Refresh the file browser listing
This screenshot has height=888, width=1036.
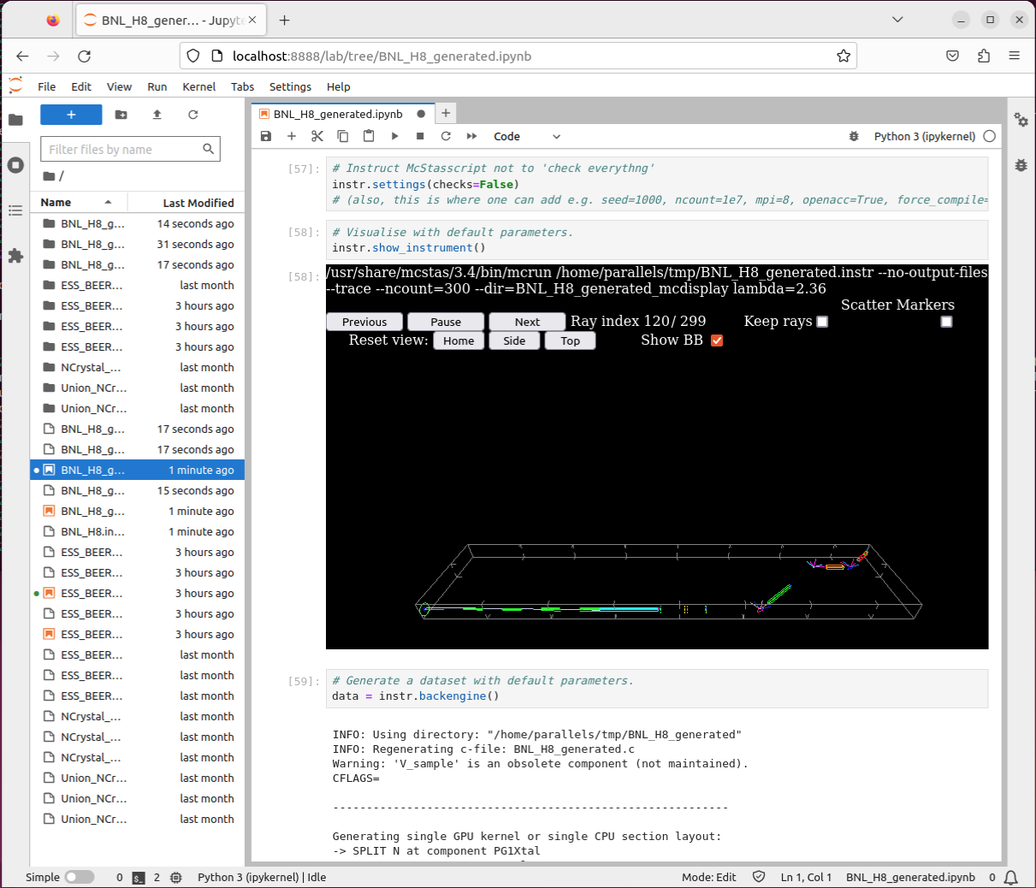click(193, 115)
